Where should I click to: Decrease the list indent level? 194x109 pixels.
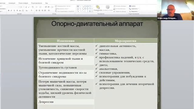pyautogui.click(x=46, y=7)
